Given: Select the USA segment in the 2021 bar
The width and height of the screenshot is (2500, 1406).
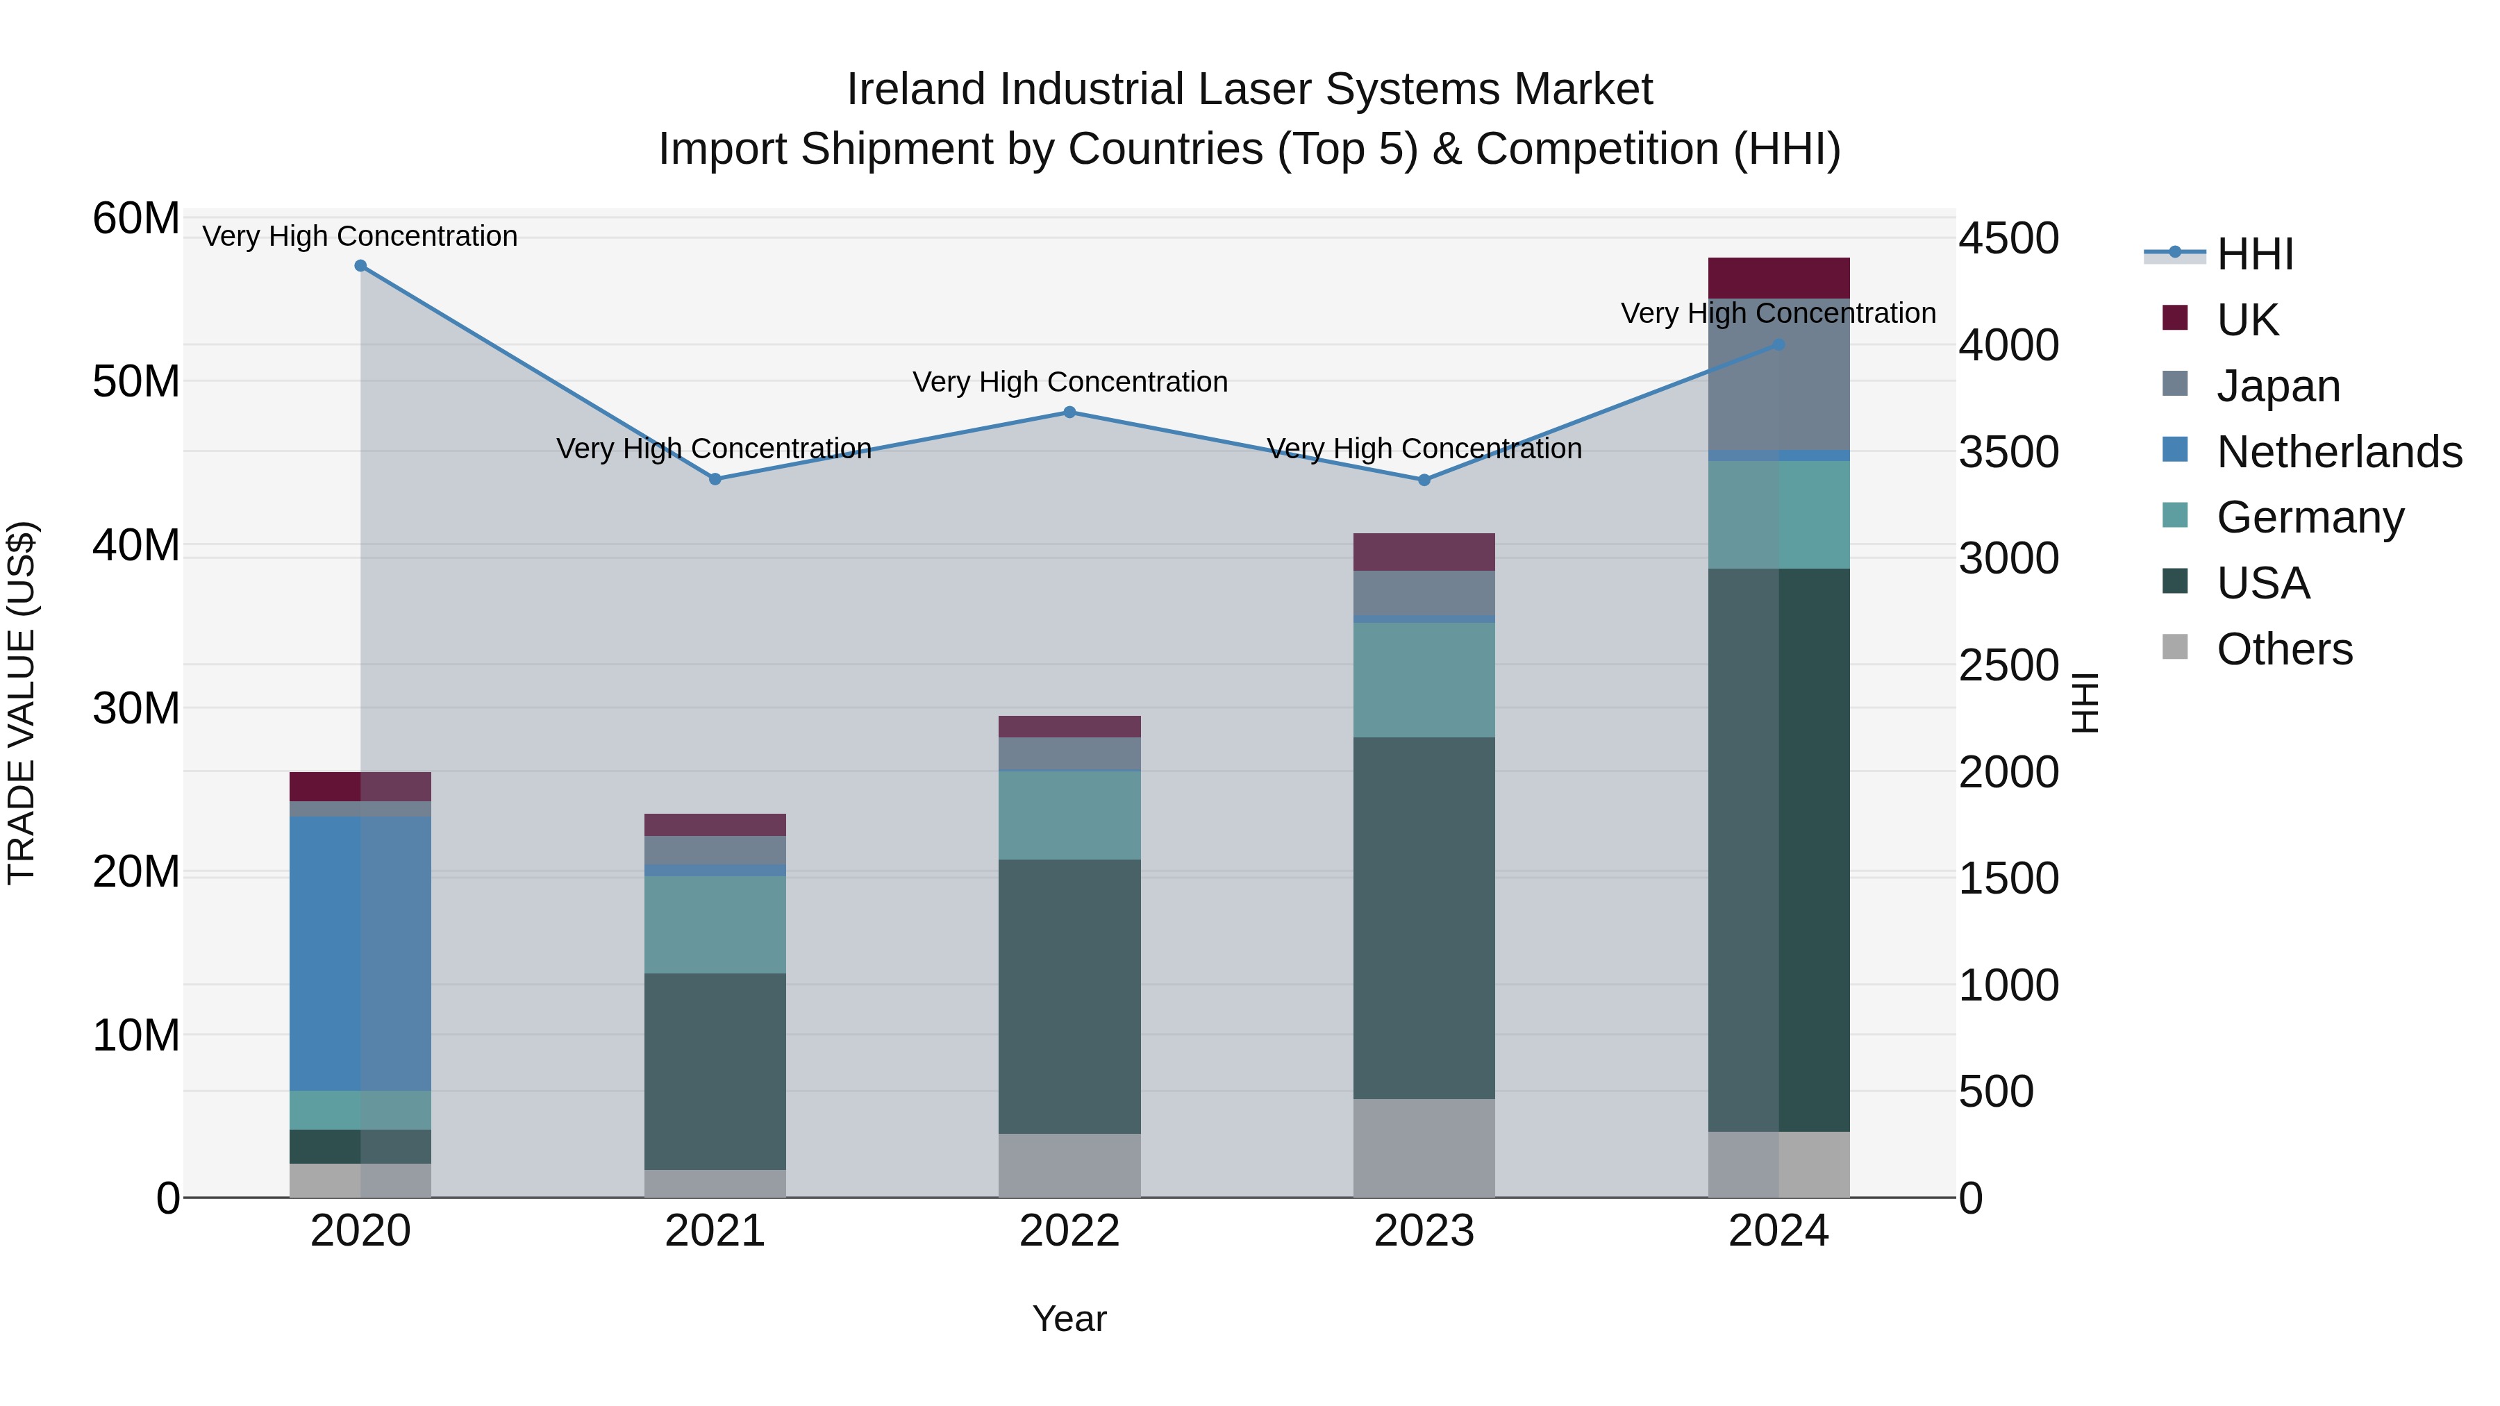Looking at the screenshot, I should (715, 1072).
